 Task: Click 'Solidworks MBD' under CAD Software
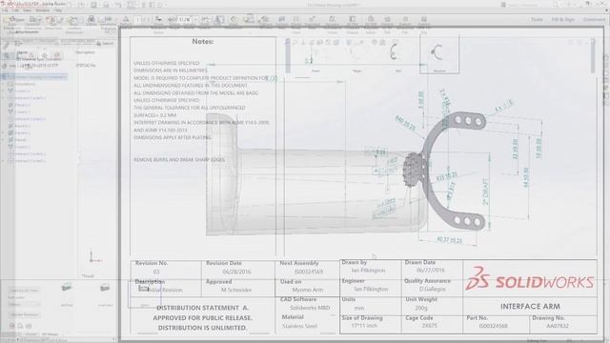coord(310,308)
